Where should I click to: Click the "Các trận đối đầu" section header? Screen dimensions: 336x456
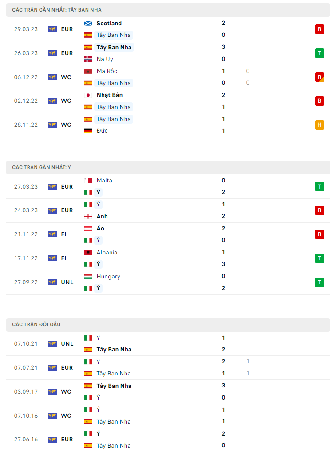coord(36,324)
